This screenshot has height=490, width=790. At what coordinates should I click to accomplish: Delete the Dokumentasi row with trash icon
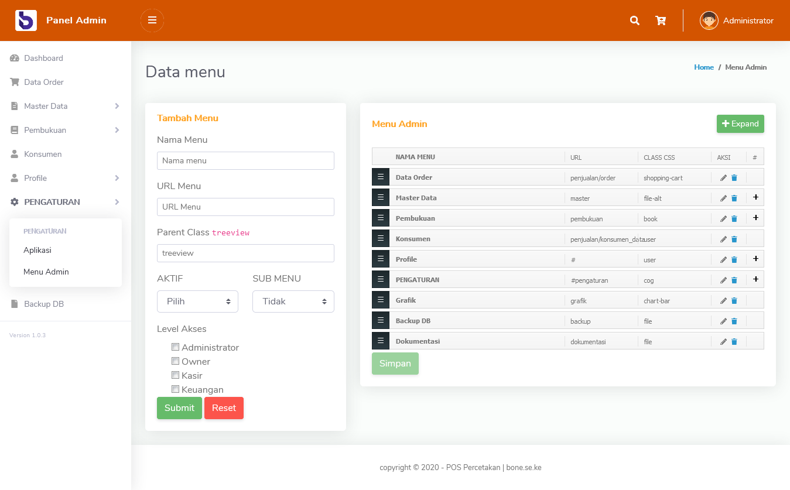(x=734, y=341)
